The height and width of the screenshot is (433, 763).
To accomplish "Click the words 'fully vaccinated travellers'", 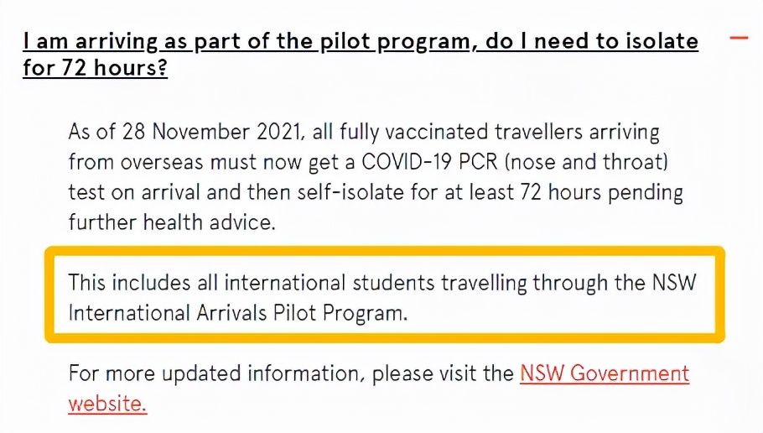I will pos(462,133).
